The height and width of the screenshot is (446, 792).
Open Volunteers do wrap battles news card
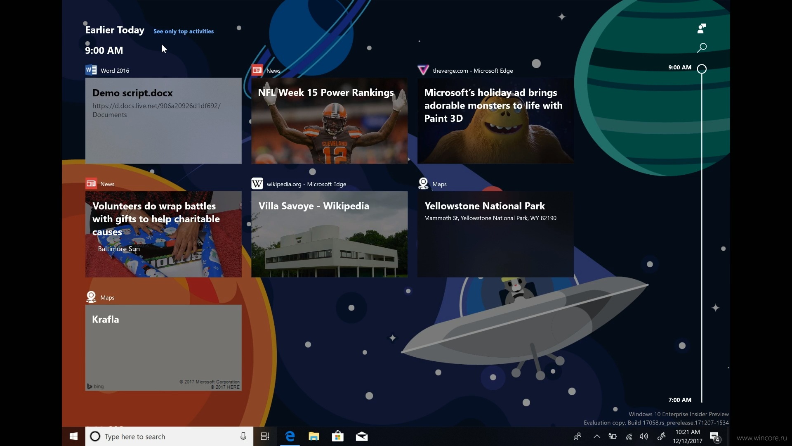(163, 234)
